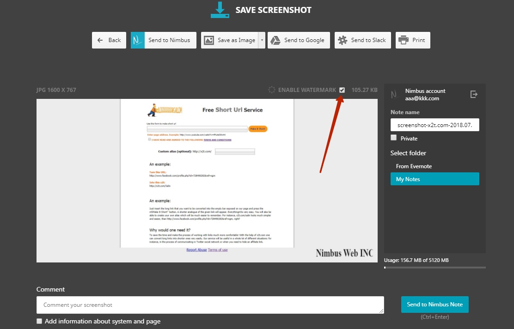This screenshot has height=329, width=514.
Task: Click the download icon beside Save Screenshot
Action: [x=220, y=10]
